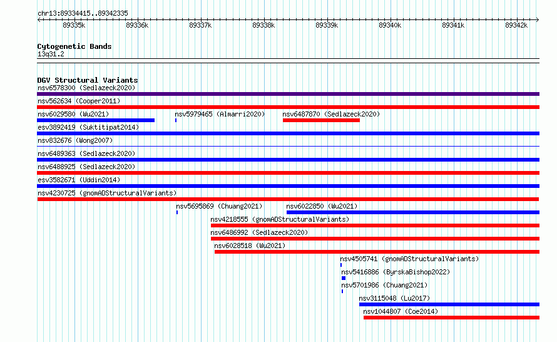Screen dimensions: 557x342
Task: Click the 89336k ruler tick label
Action: click(137, 25)
